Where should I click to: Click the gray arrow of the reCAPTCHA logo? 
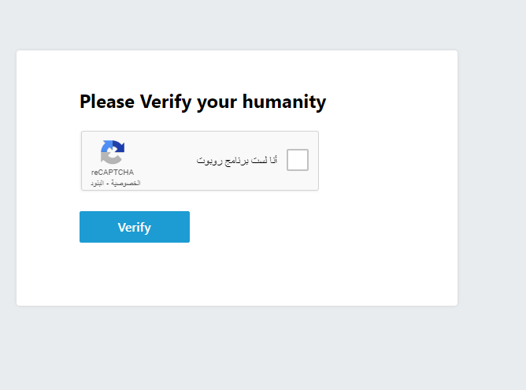coord(110,158)
